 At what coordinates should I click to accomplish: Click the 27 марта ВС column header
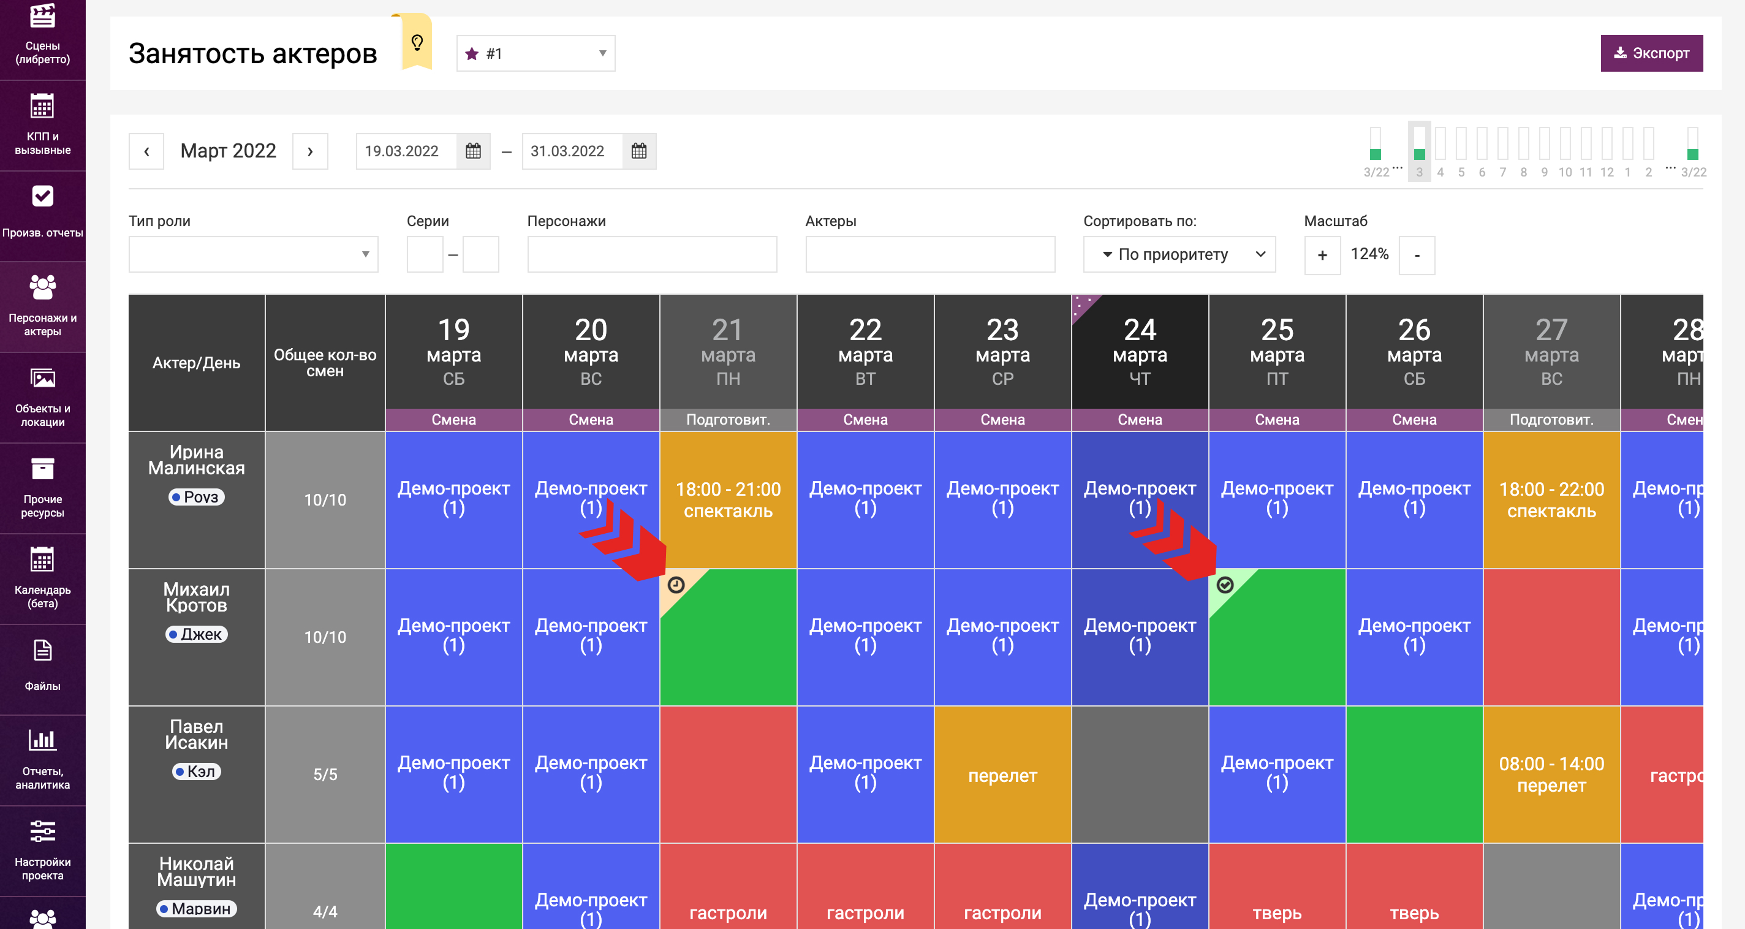(x=1551, y=352)
